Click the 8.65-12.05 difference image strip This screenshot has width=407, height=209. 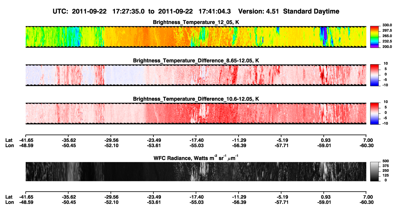(x=196, y=75)
